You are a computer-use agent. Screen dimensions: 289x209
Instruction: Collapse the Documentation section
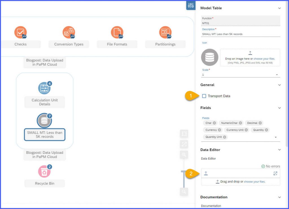(279, 197)
